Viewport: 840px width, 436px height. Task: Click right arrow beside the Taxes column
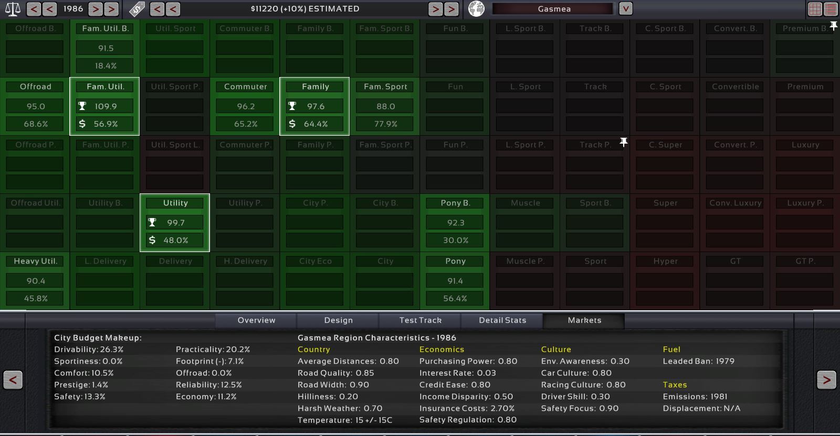826,379
